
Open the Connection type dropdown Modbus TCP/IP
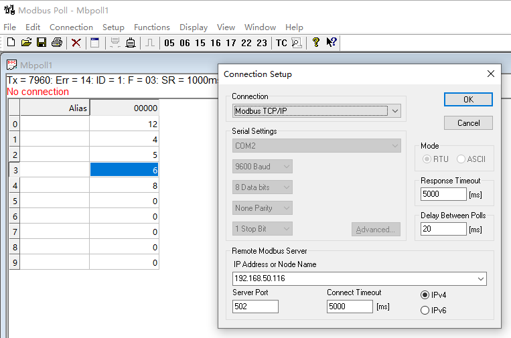pyautogui.click(x=316, y=111)
